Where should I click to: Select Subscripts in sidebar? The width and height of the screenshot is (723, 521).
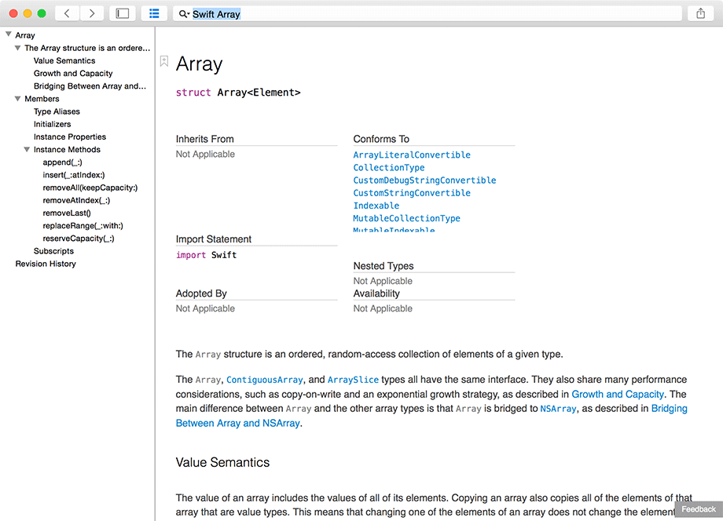click(x=53, y=251)
